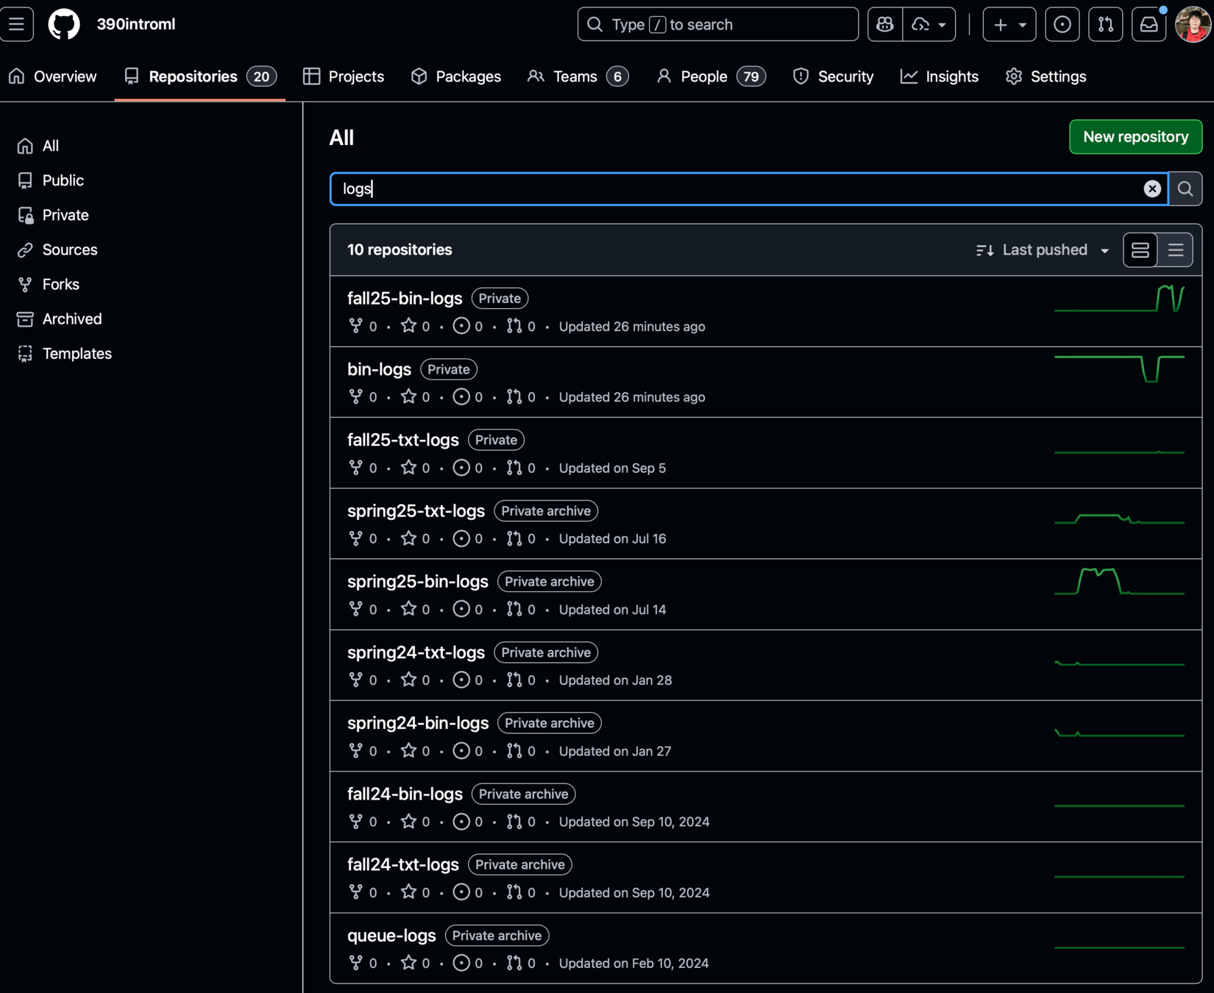
Task: Open the Last pushed sort dropdown
Action: tap(1043, 250)
